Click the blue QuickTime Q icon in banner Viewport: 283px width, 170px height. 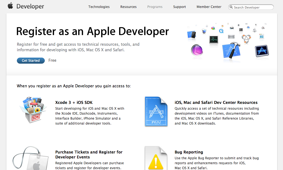tap(221, 31)
